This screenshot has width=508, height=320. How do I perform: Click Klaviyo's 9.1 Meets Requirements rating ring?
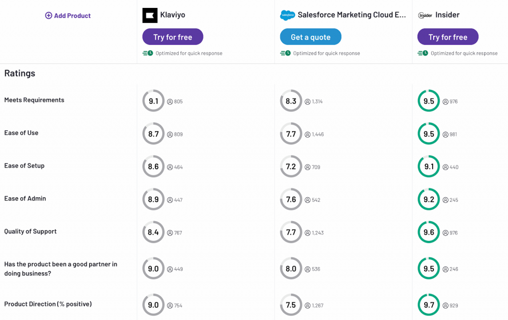click(153, 101)
